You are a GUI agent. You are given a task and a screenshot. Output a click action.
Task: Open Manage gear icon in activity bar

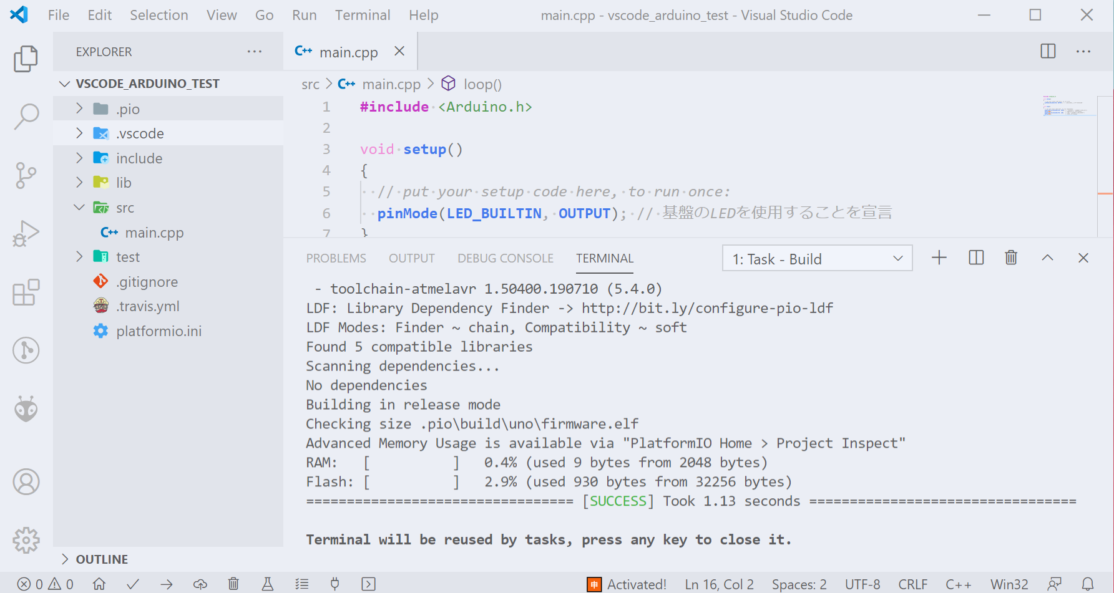click(26, 540)
